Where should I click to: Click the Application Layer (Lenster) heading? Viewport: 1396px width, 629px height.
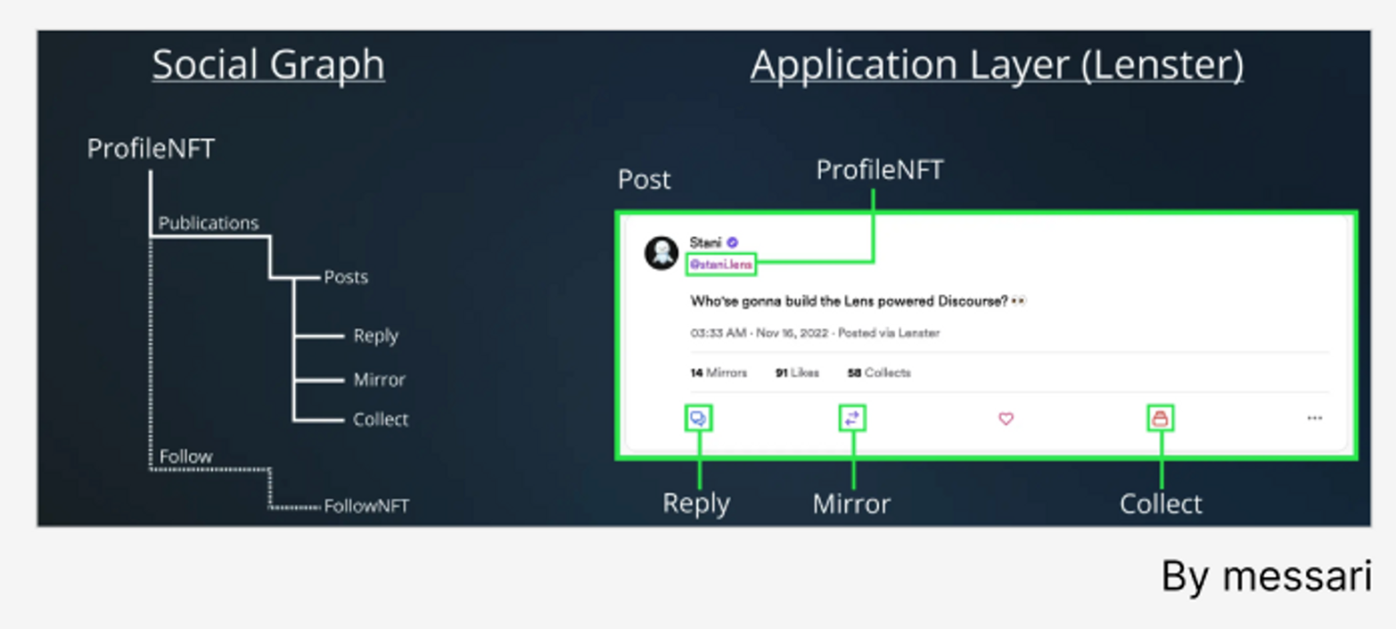point(996,66)
